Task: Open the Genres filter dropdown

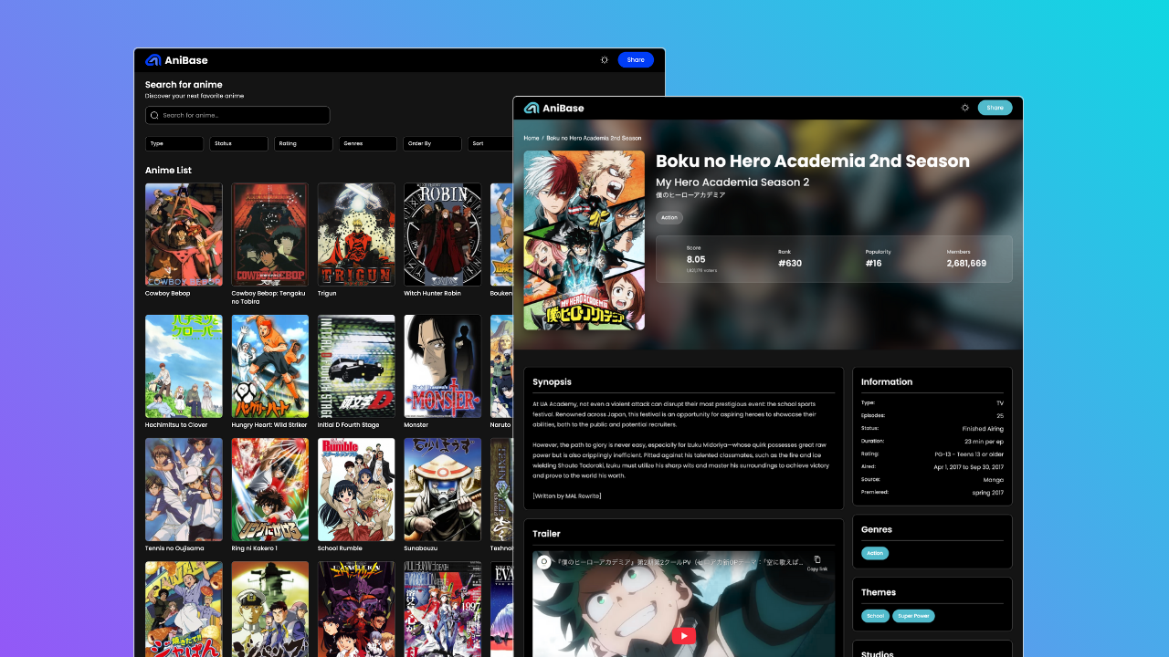Action: [x=367, y=144]
